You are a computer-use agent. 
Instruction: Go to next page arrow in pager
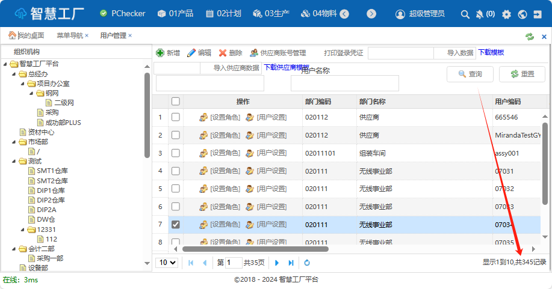point(277,263)
